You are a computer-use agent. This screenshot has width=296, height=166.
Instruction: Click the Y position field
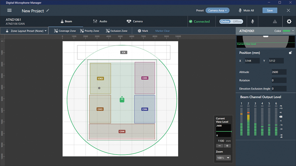276,61
